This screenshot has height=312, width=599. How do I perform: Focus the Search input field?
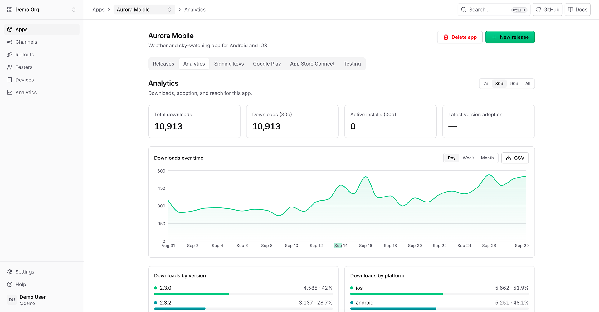[494, 10]
